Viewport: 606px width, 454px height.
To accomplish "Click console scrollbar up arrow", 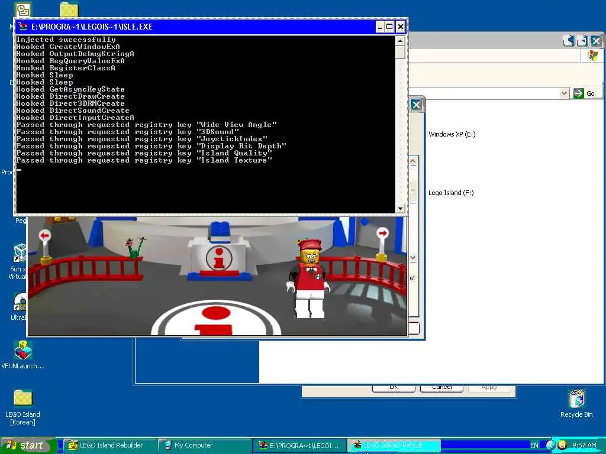I will pyautogui.click(x=401, y=41).
